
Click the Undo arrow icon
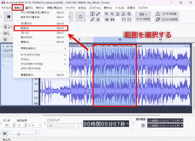[x=123, y=19]
